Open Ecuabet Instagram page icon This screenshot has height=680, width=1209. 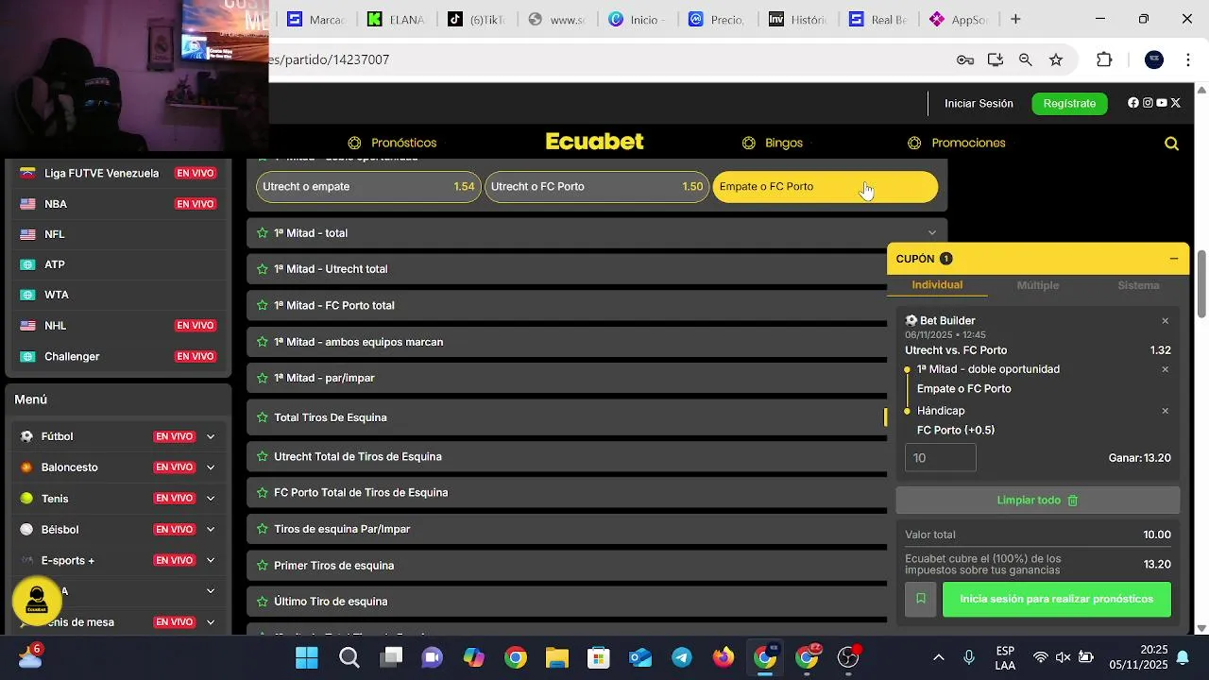click(x=1148, y=103)
